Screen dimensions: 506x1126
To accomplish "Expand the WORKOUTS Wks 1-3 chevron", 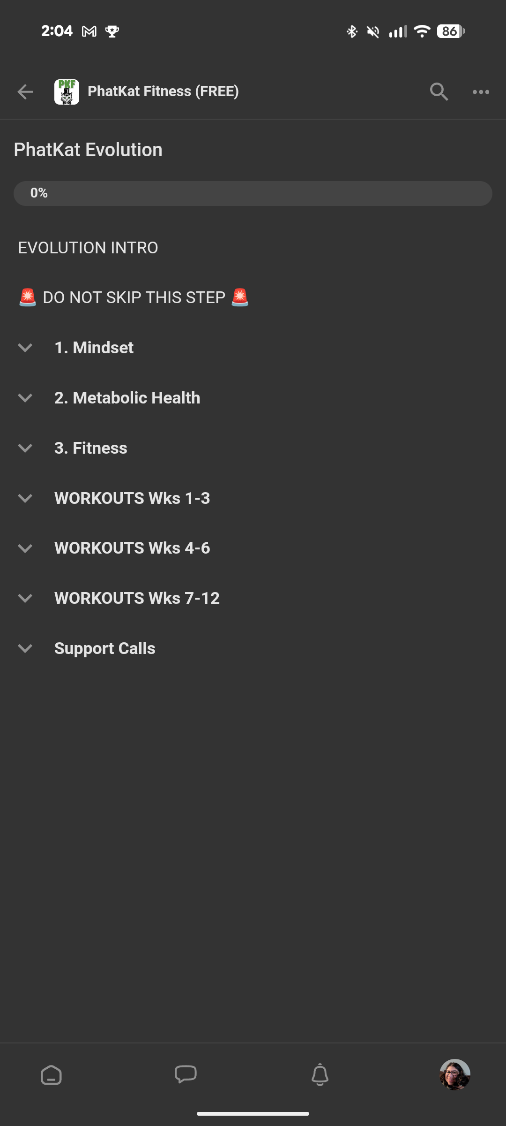I will [x=25, y=498].
